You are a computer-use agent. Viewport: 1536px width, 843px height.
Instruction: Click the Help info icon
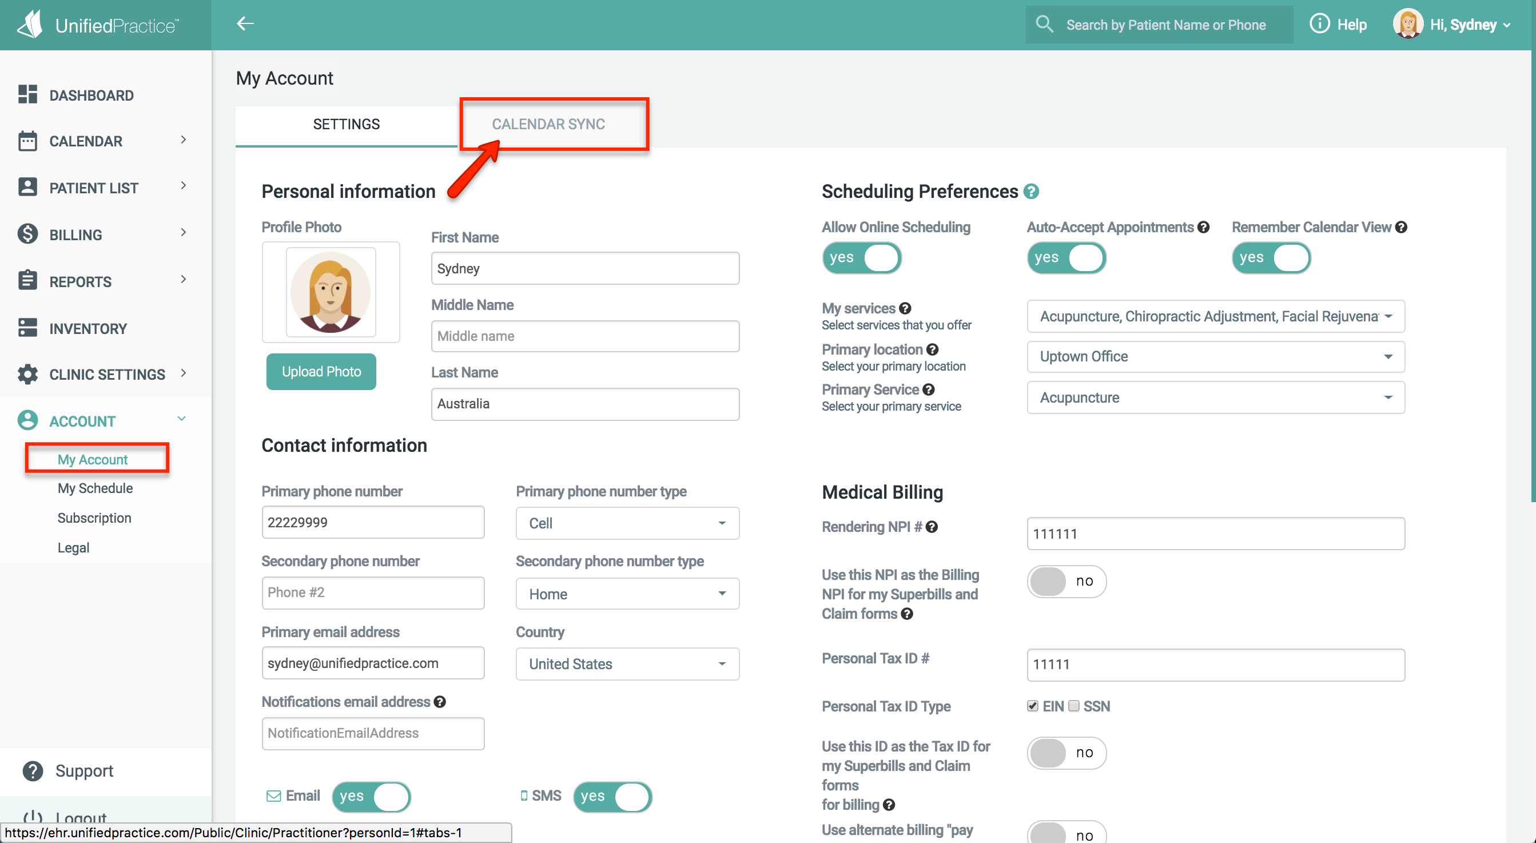(x=1319, y=24)
